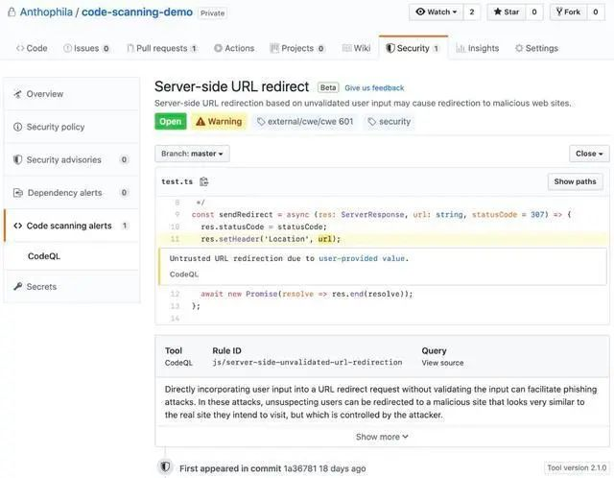The image size is (614, 478).
Task: Click the Show paths button
Action: pyautogui.click(x=575, y=181)
